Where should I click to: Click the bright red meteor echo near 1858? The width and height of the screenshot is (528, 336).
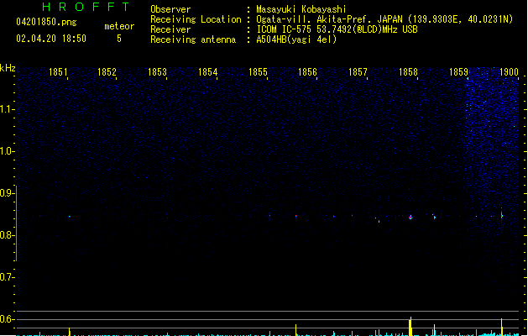410,218
